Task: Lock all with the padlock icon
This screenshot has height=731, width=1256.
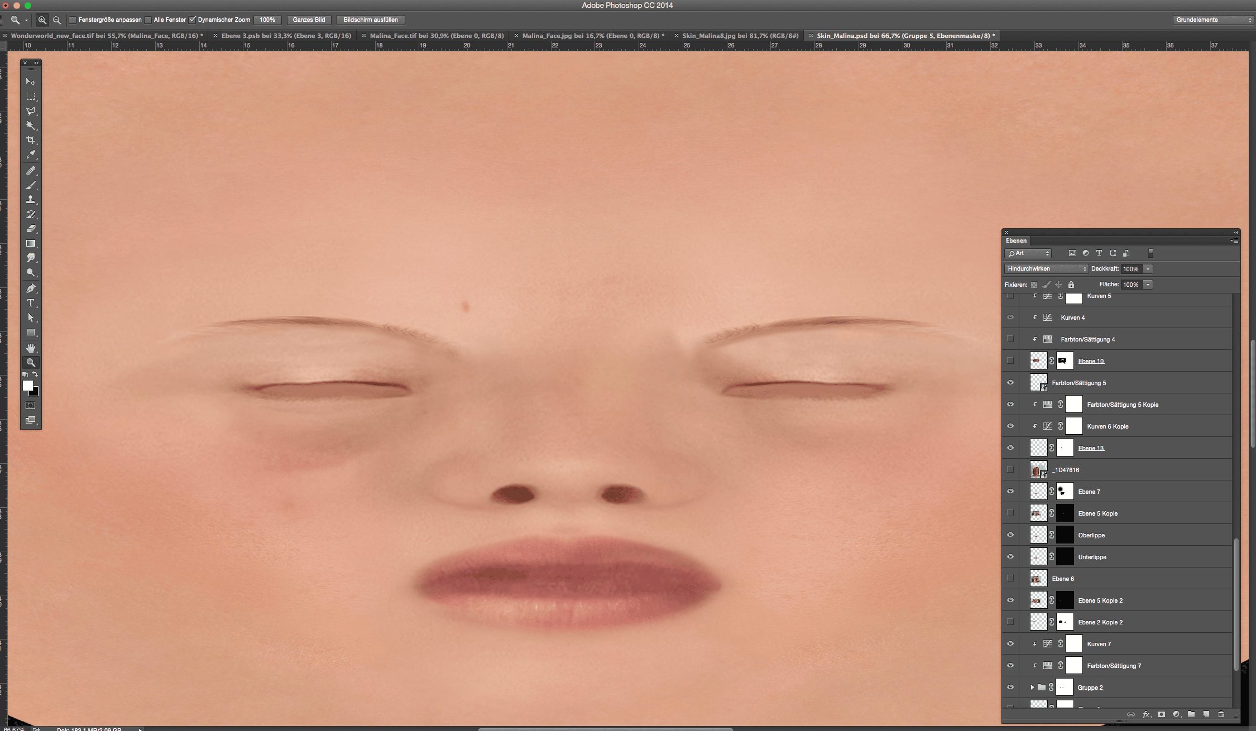Action: coord(1071,285)
